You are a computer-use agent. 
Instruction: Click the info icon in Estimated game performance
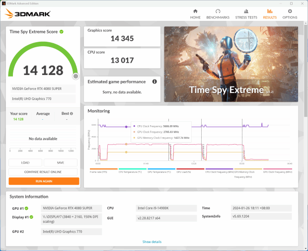[x=154, y=82]
